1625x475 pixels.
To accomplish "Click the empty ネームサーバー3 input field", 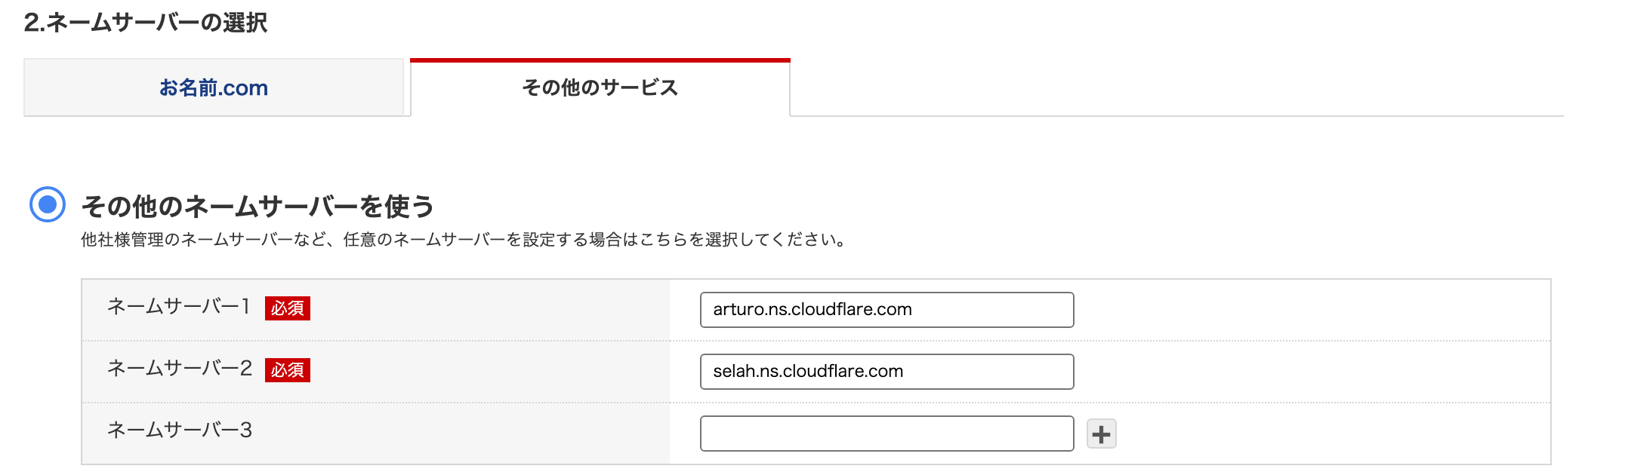I will tap(887, 434).
